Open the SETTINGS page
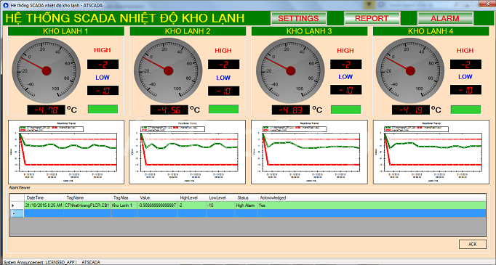This screenshot has height=265, width=496. click(299, 18)
